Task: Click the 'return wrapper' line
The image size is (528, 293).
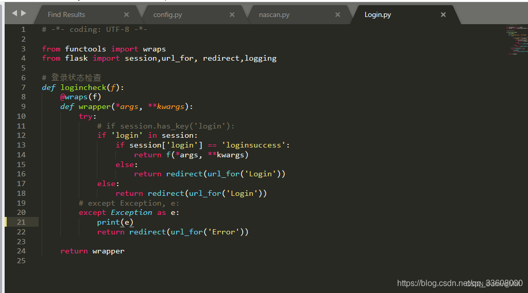Action: click(x=92, y=251)
